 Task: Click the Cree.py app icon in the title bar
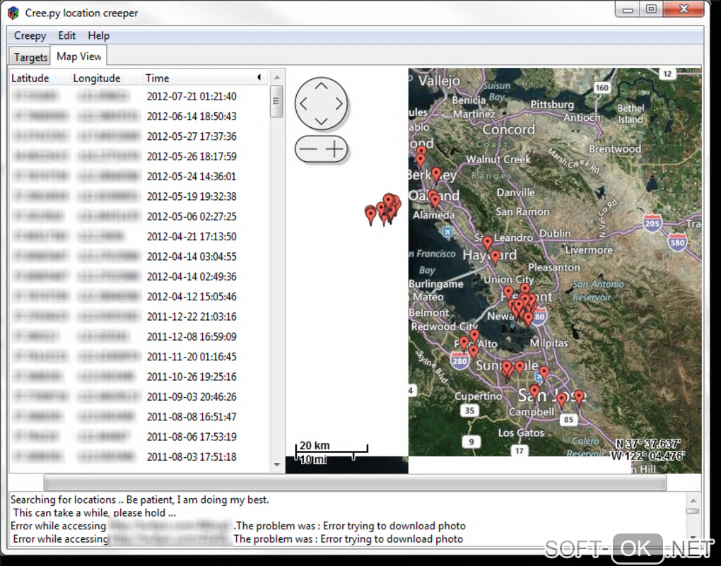pyautogui.click(x=13, y=13)
